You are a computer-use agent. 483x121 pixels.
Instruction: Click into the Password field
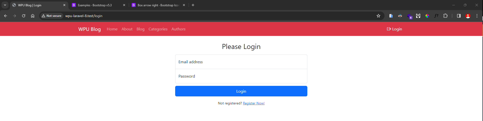(x=241, y=76)
